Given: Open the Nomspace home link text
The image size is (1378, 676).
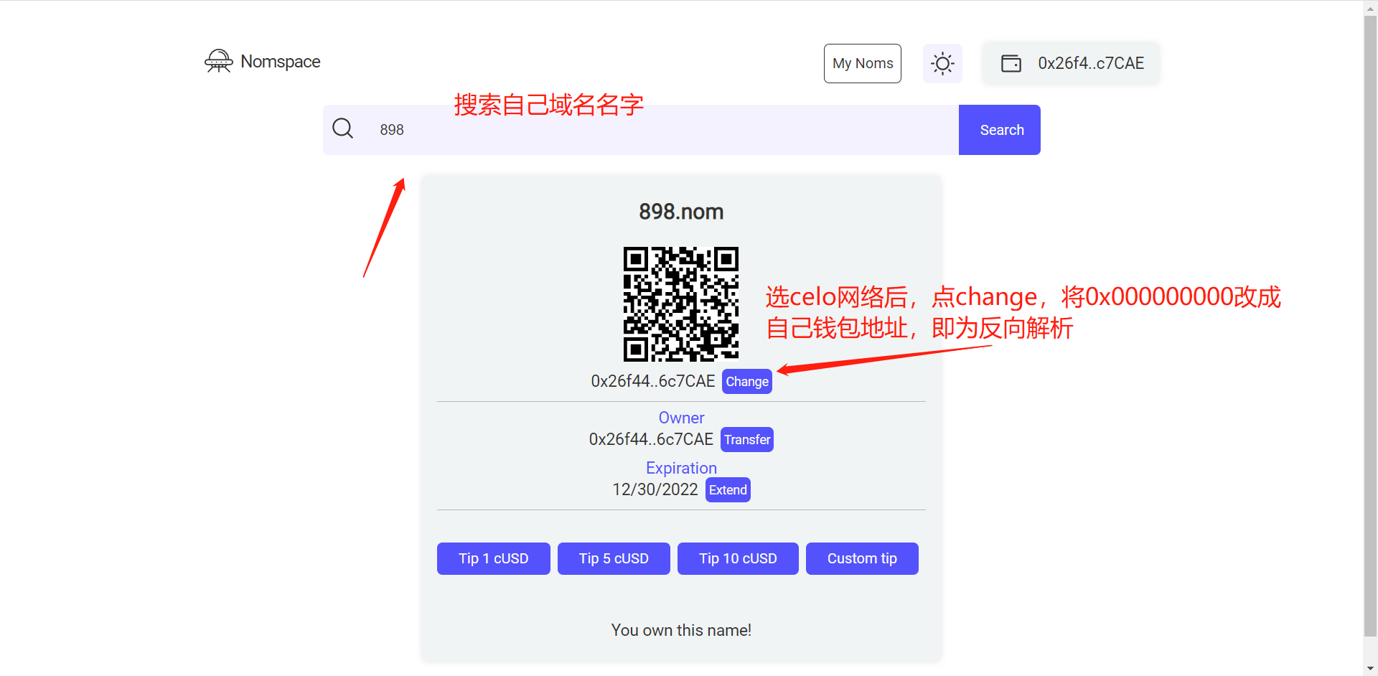Looking at the screenshot, I should point(281,62).
